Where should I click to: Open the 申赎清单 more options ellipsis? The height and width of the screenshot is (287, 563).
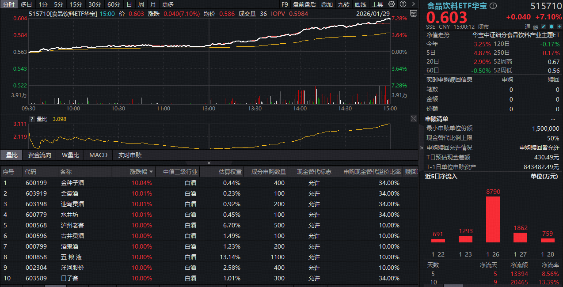coord(553,119)
